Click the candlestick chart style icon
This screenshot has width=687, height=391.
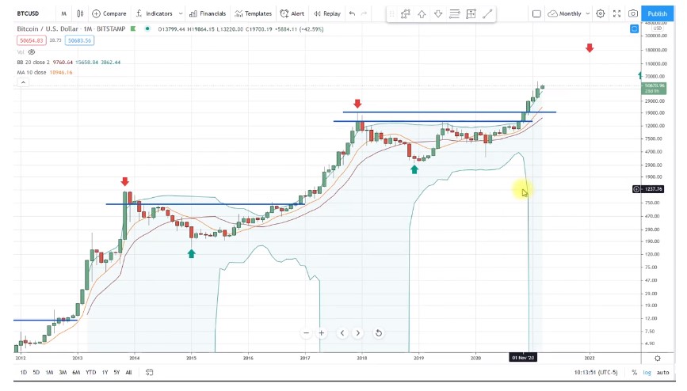[82, 13]
